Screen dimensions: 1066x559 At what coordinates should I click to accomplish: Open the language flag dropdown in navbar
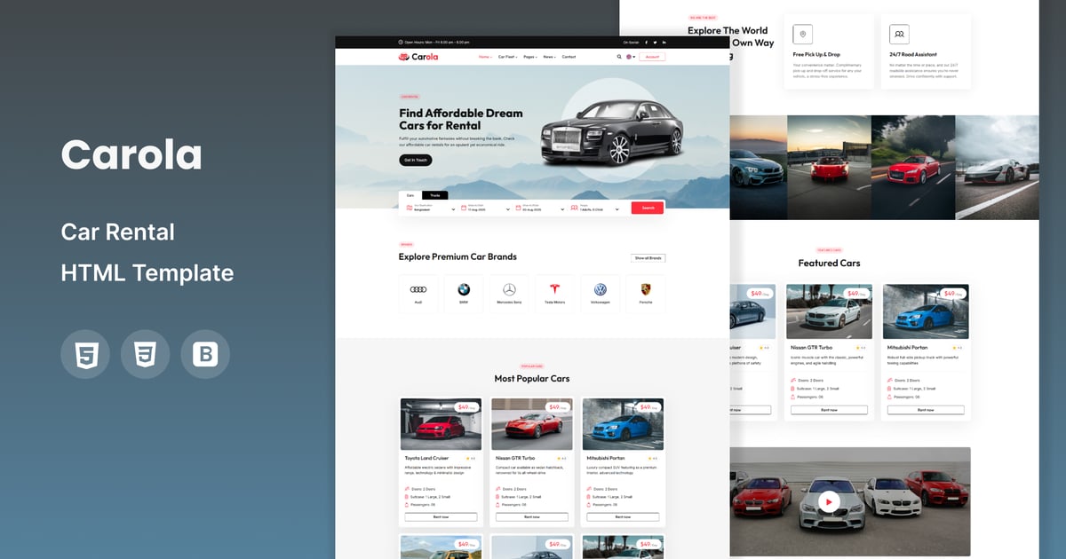pyautogui.click(x=631, y=57)
